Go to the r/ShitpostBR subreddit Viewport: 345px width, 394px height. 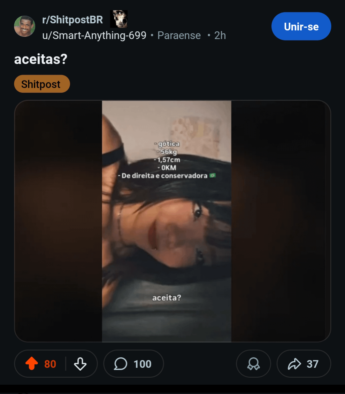click(x=73, y=20)
